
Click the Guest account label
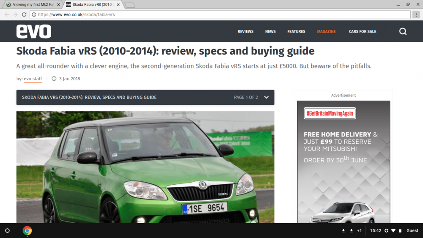coord(412,230)
